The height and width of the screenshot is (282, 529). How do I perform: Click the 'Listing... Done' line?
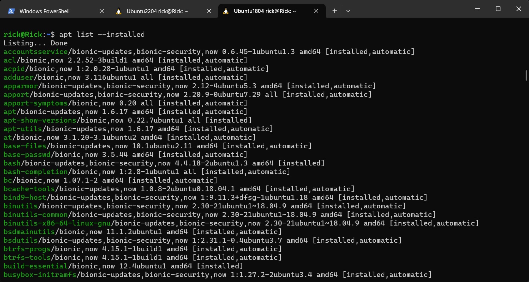[x=35, y=43]
